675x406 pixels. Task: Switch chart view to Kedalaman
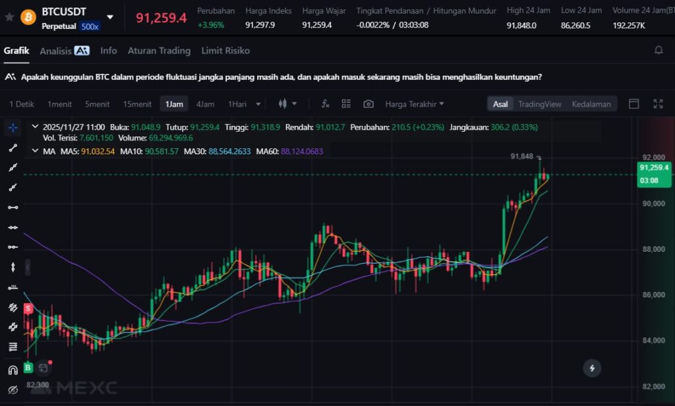[591, 104]
